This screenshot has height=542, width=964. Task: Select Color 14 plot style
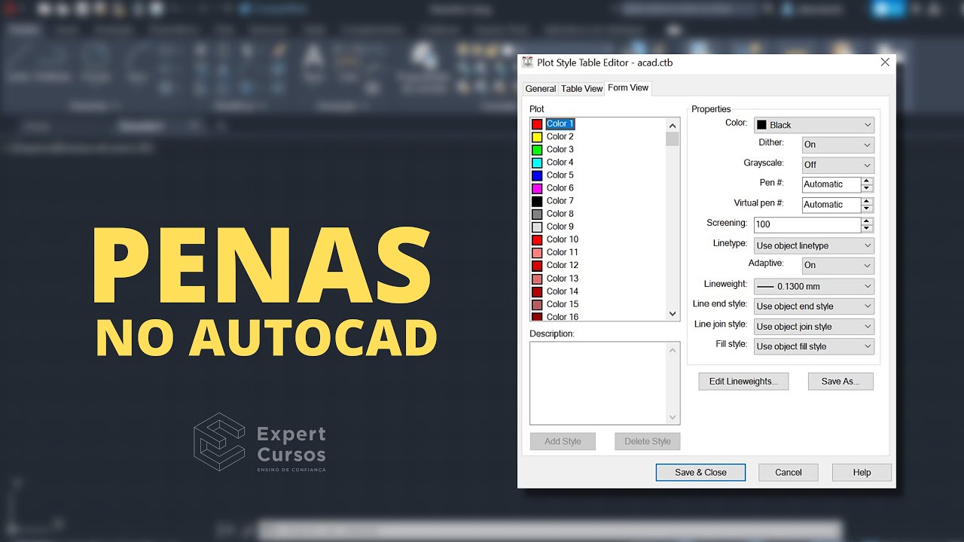point(563,291)
